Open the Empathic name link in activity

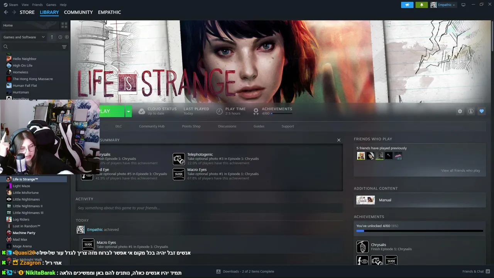click(95, 230)
